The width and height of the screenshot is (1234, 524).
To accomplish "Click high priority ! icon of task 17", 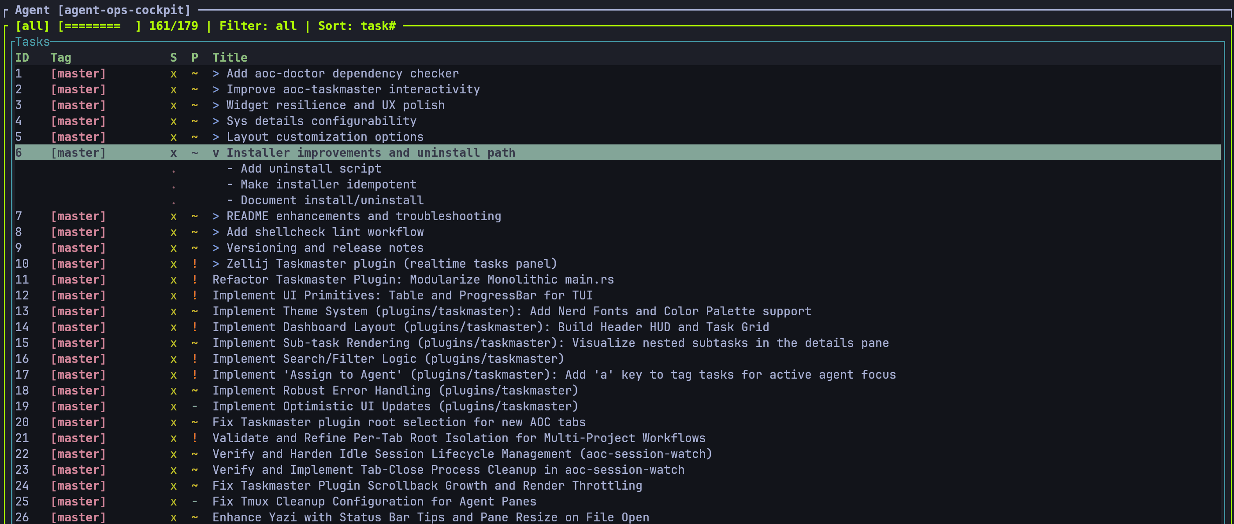I will coord(194,374).
